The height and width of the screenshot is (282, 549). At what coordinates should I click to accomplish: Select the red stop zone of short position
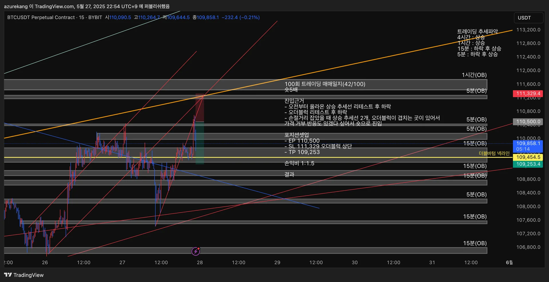tap(200, 108)
